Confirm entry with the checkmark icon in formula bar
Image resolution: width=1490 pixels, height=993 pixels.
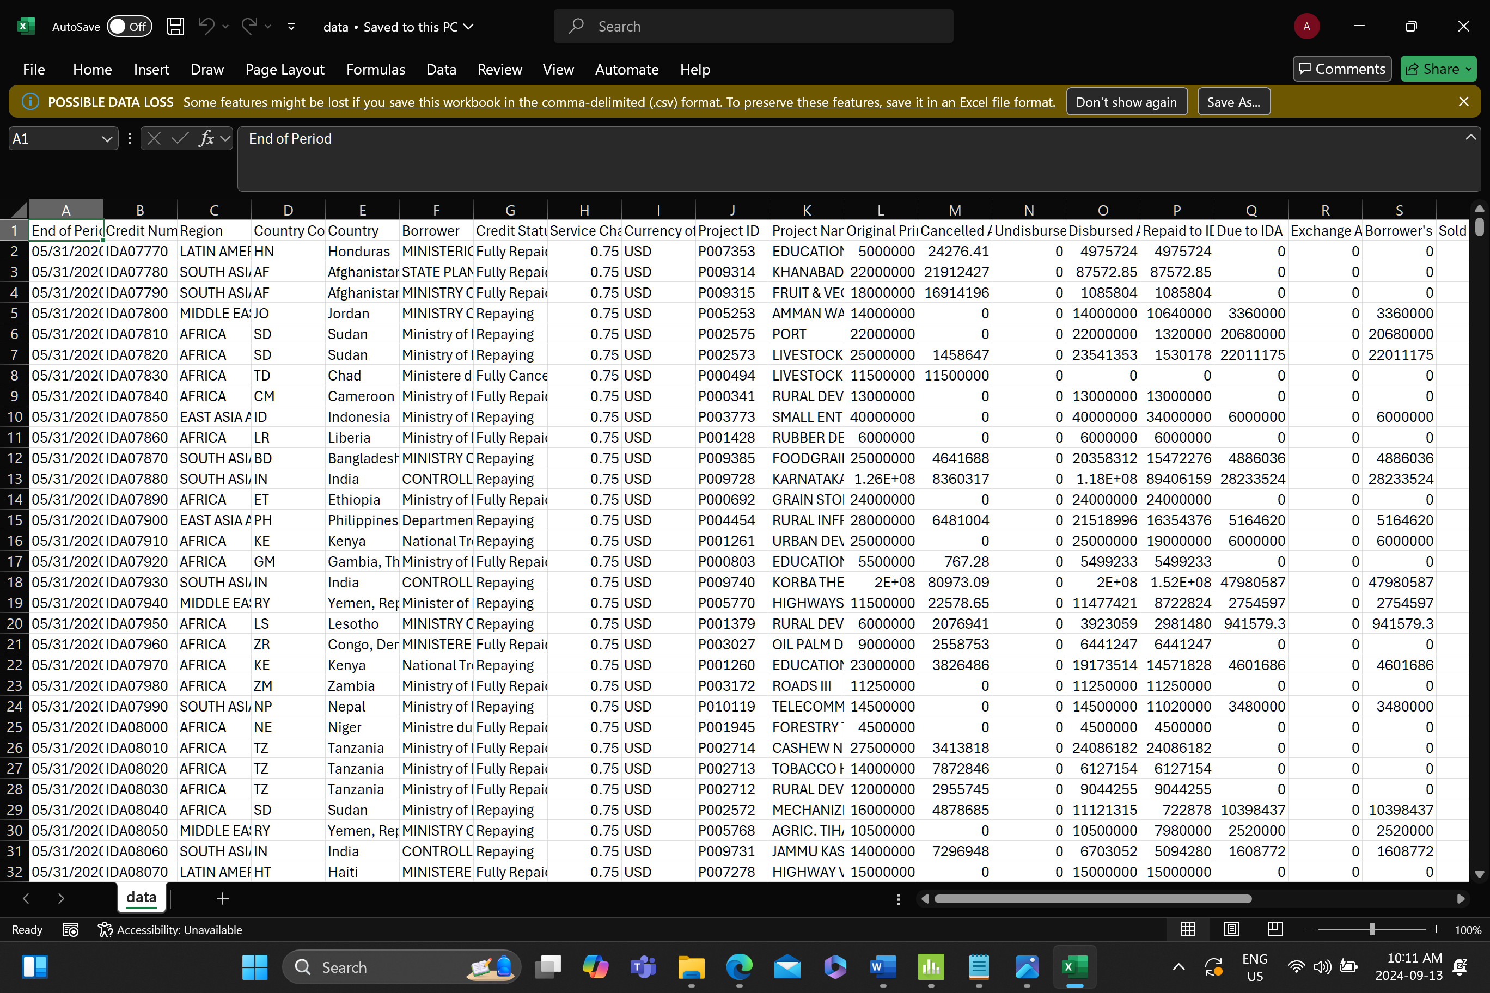click(x=179, y=138)
